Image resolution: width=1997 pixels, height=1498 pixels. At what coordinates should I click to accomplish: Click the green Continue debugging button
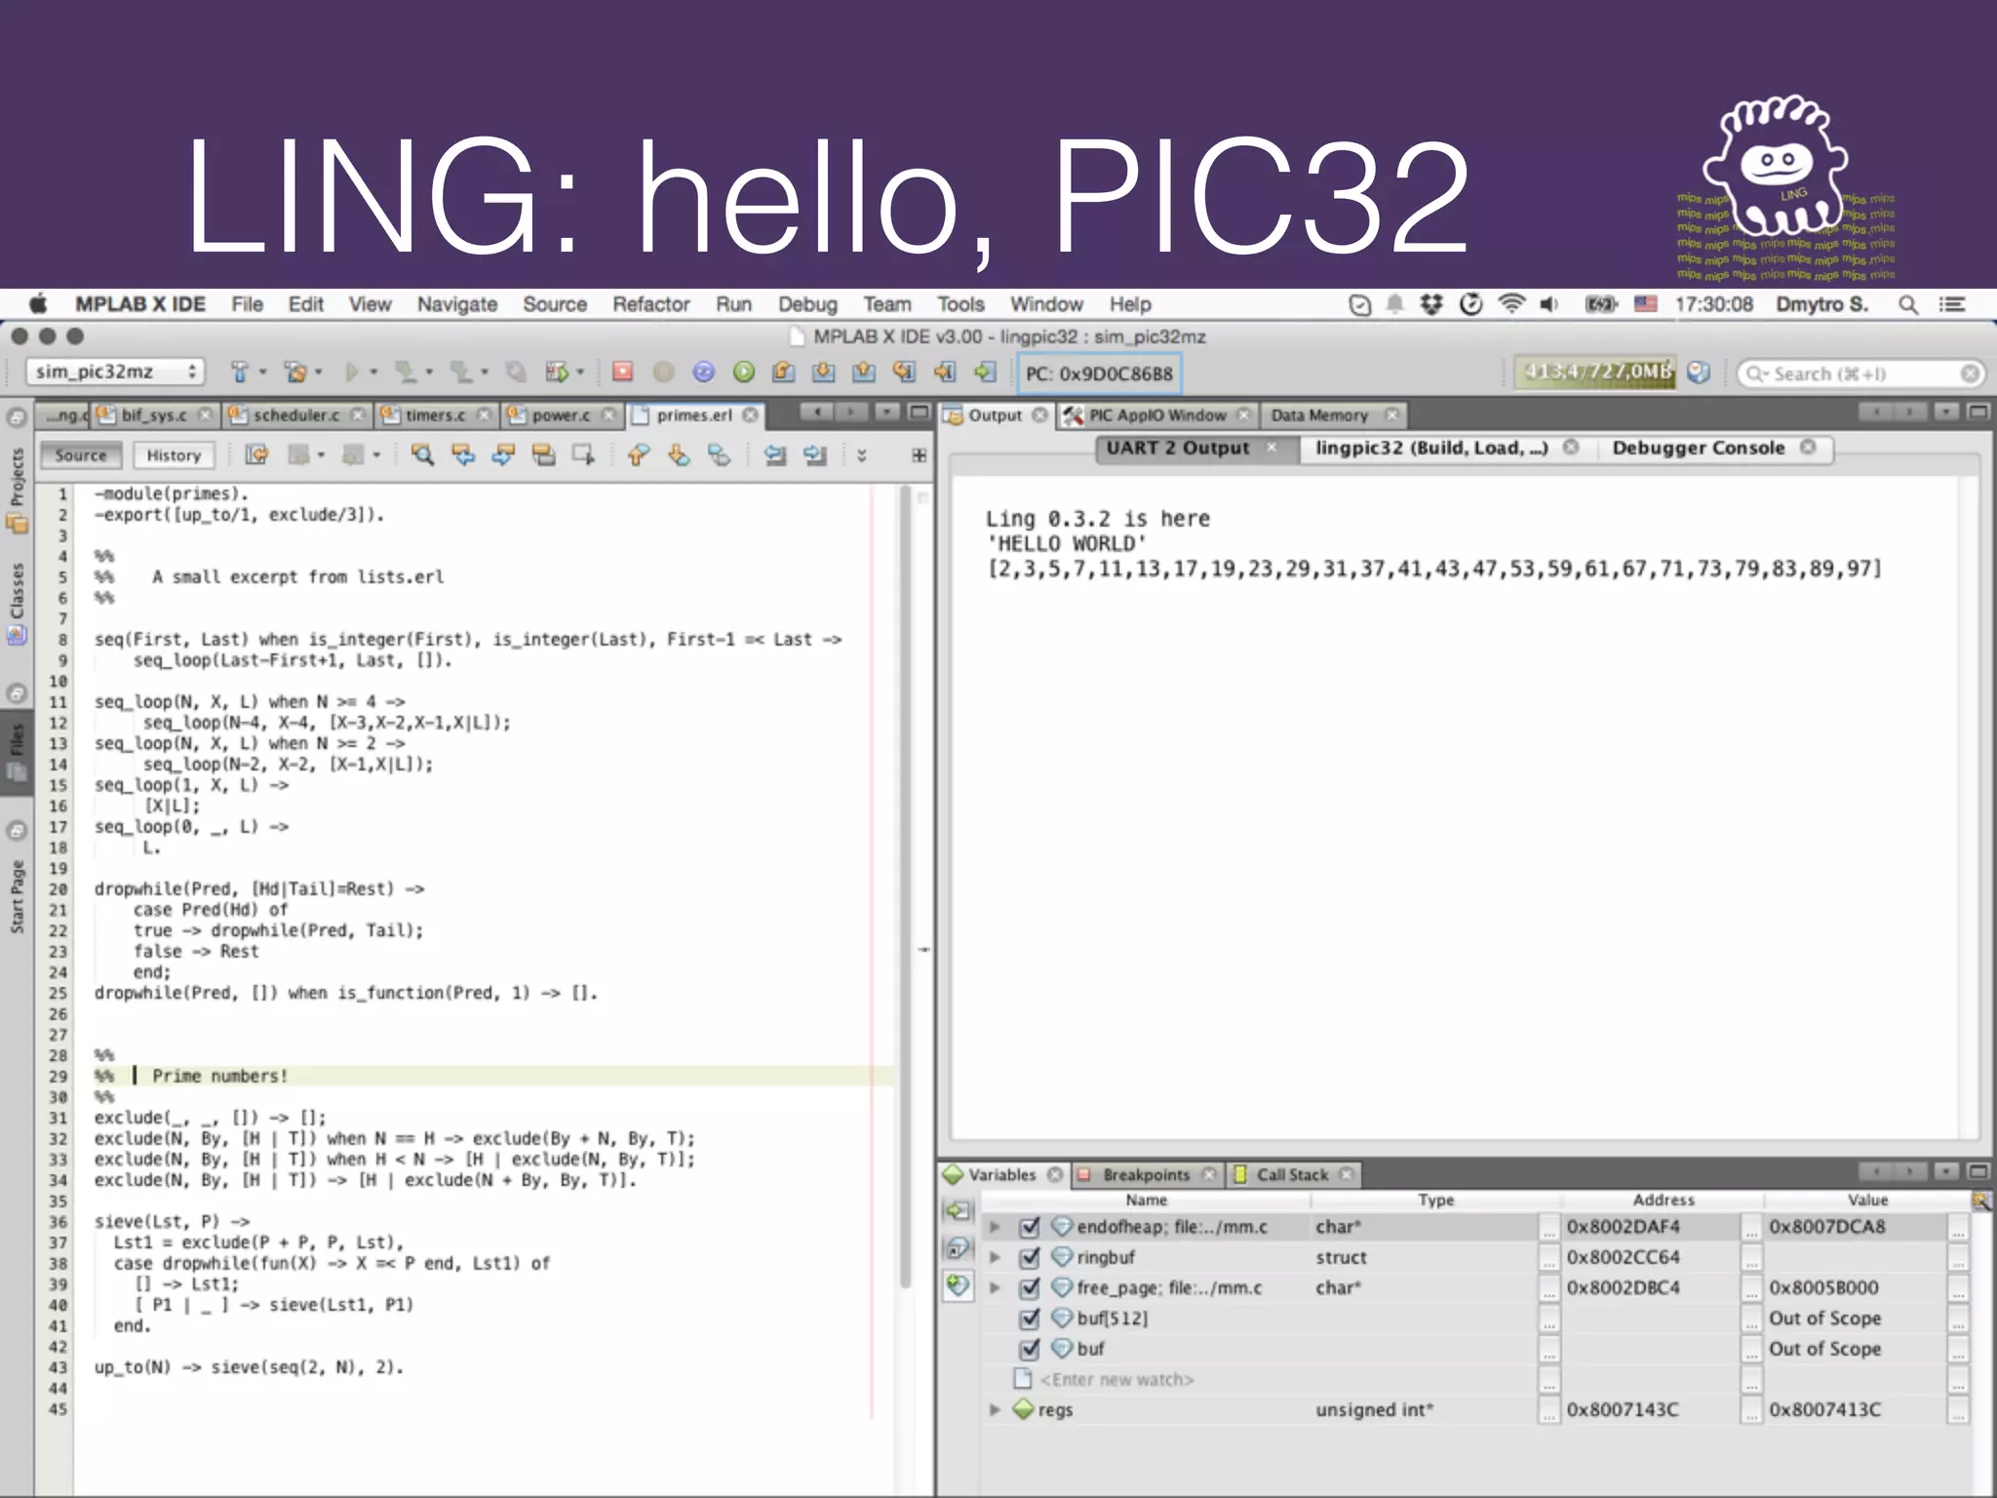point(744,372)
